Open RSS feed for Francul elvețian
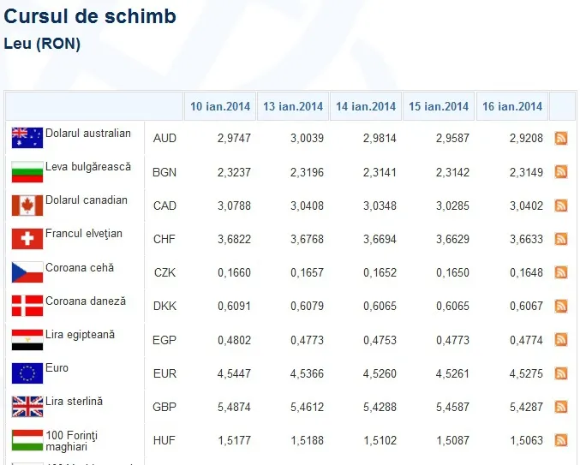This screenshot has width=580, height=465. coord(561,239)
